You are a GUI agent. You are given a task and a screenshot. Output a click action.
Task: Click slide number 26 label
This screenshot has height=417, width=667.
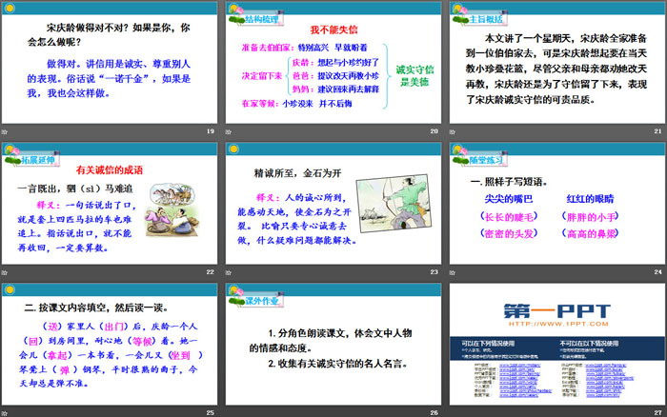434,413
